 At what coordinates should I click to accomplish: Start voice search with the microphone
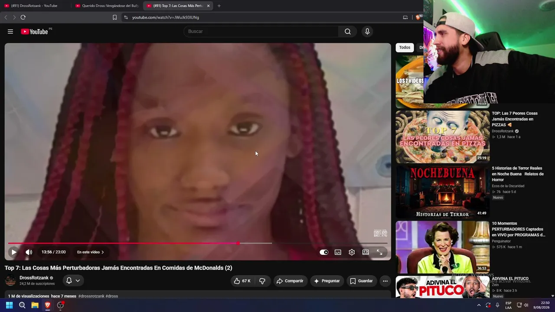[x=367, y=32]
